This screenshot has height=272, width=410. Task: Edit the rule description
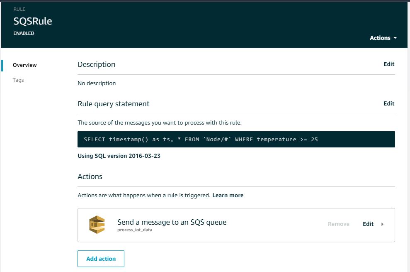click(388, 64)
